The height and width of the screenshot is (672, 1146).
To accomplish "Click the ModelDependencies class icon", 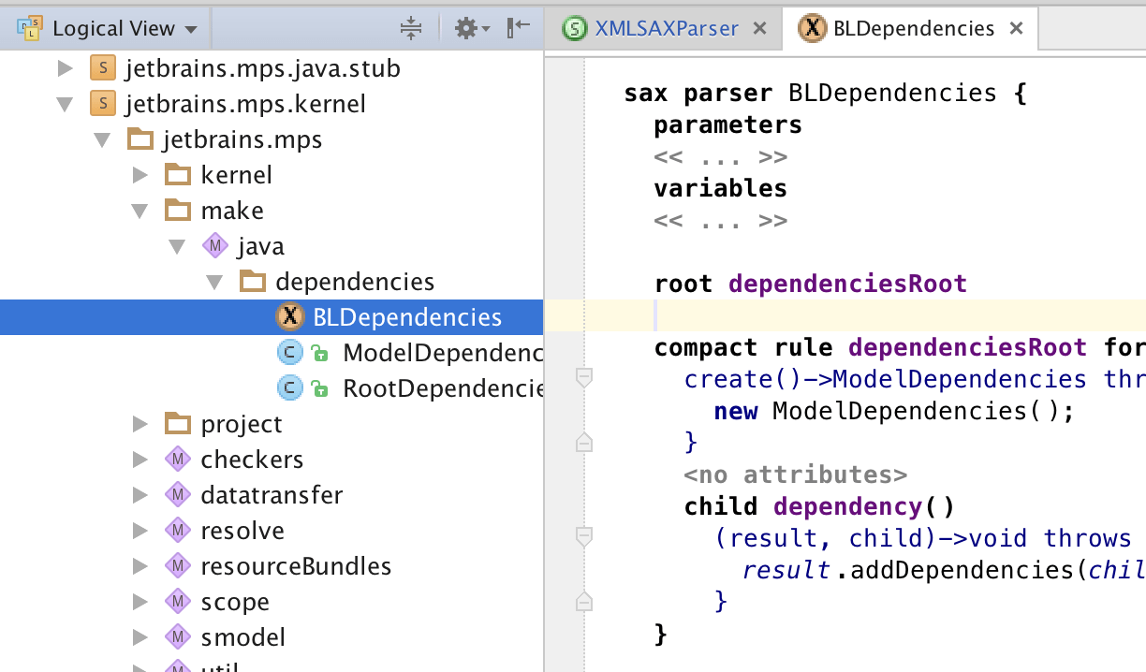I will click(x=290, y=353).
